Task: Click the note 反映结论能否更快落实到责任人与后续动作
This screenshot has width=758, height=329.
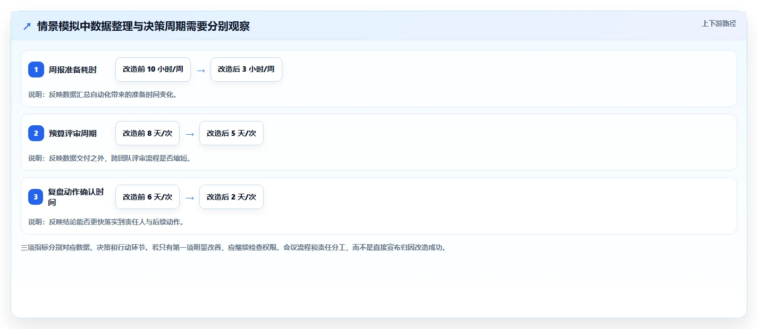Action: tap(106, 222)
